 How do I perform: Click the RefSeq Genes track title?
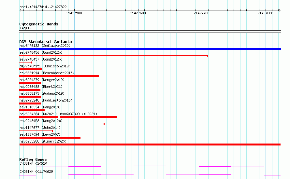(33, 159)
